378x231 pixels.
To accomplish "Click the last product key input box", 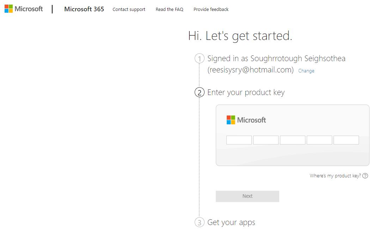I will 346,140.
